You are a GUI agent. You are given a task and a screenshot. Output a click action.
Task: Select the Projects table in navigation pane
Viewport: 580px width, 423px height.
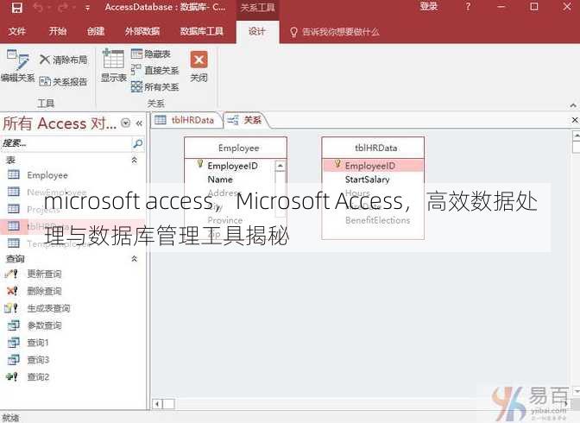tap(72, 209)
